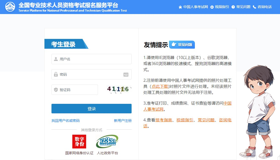Select the red 数字身份 digital identity login icon
Image resolution: width=280 pixels, height=160 pixels.
pos(79,141)
